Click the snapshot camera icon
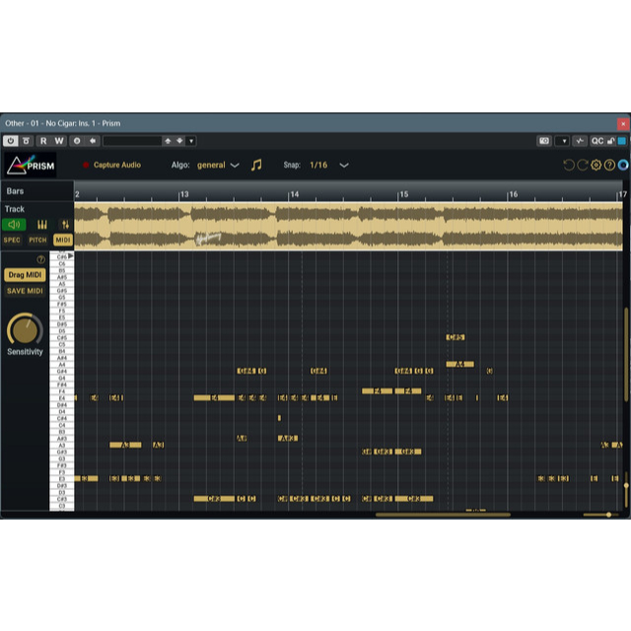This screenshot has width=631, height=631. click(x=544, y=141)
